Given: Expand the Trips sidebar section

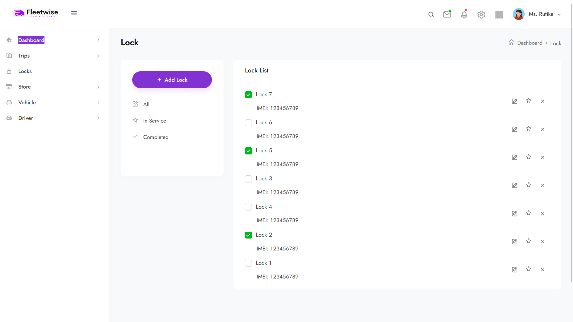Looking at the screenshot, I should coord(98,56).
